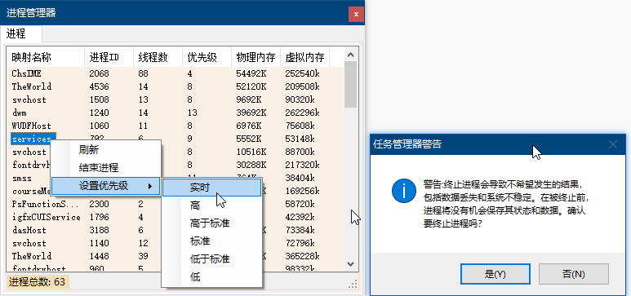Set priority to 高于标准
This screenshot has width=631, height=296.
point(211,223)
